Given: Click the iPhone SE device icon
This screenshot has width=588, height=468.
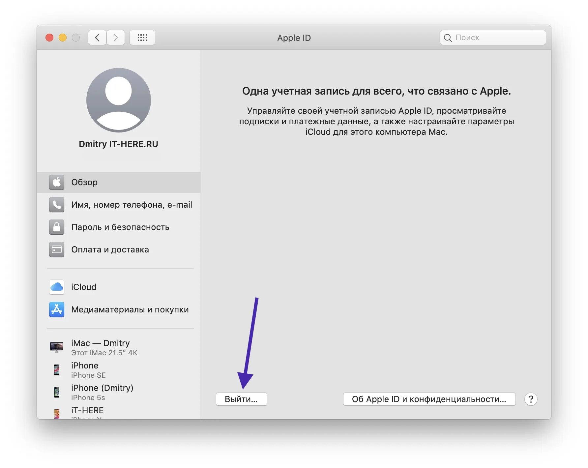Looking at the screenshot, I should 57,370.
